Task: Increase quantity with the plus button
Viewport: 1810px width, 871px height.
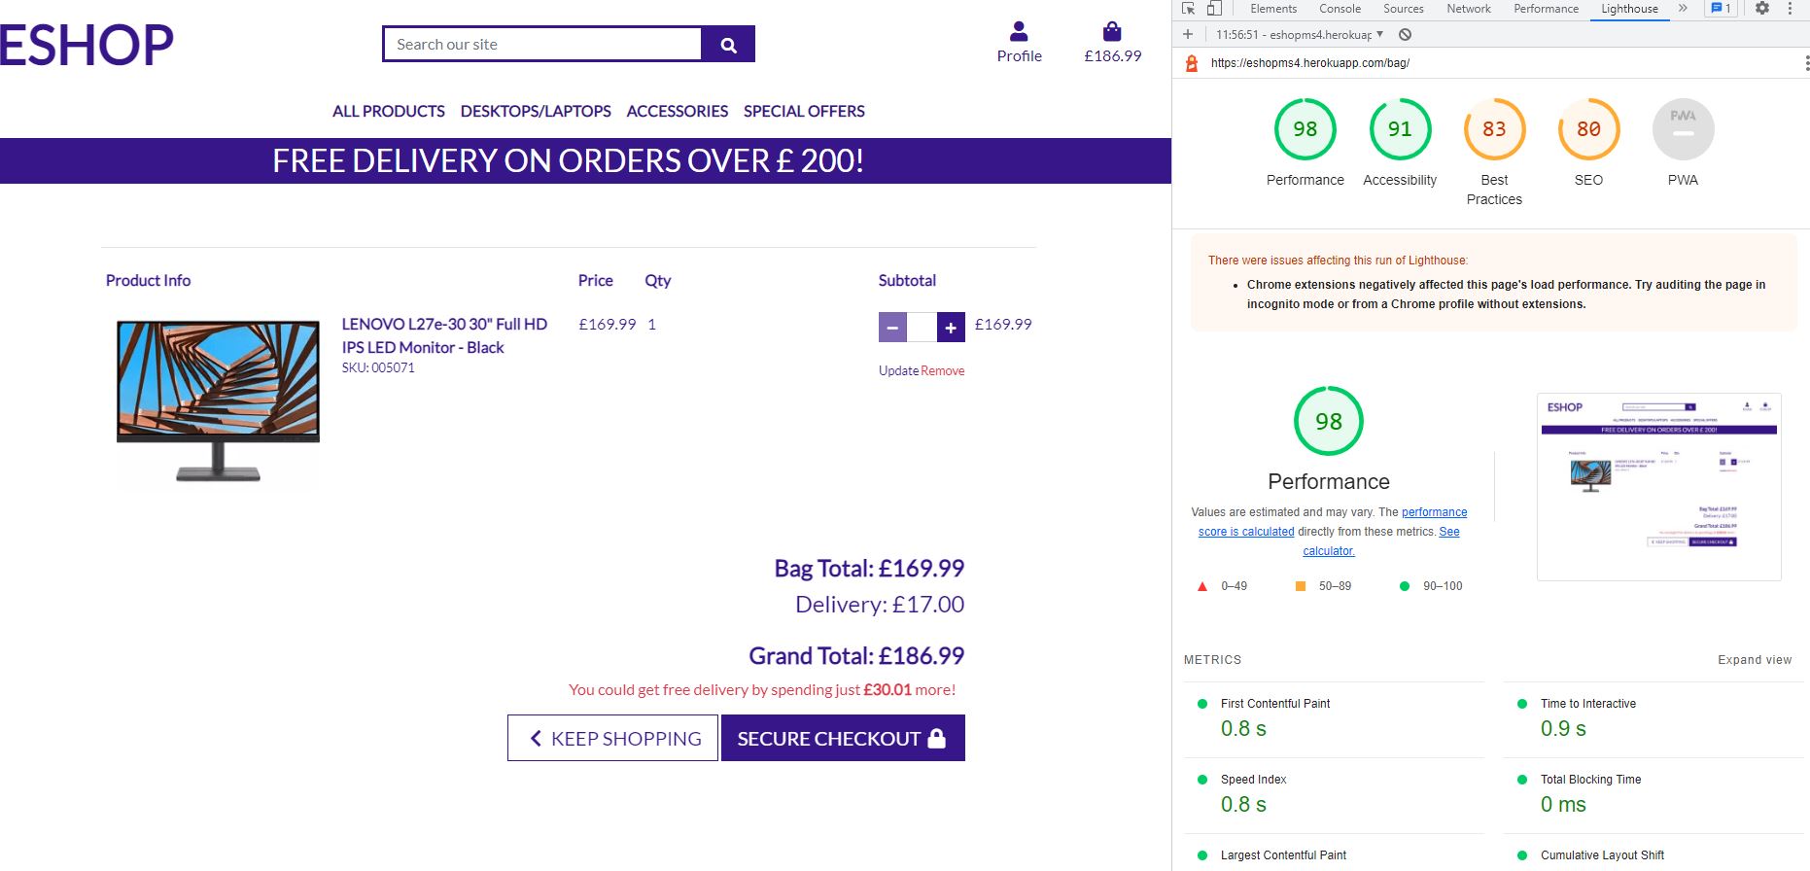Action: tap(951, 328)
